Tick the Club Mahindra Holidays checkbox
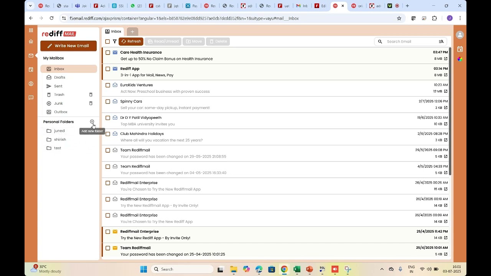491x276 pixels. pyautogui.click(x=108, y=134)
